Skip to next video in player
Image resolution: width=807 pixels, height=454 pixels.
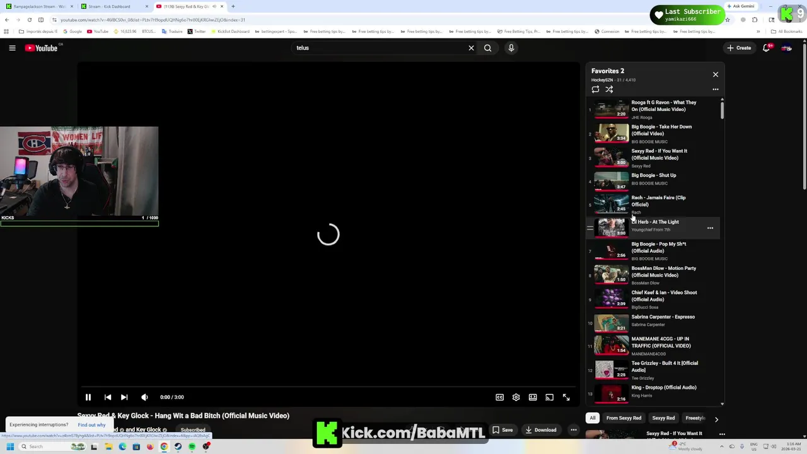(x=124, y=397)
